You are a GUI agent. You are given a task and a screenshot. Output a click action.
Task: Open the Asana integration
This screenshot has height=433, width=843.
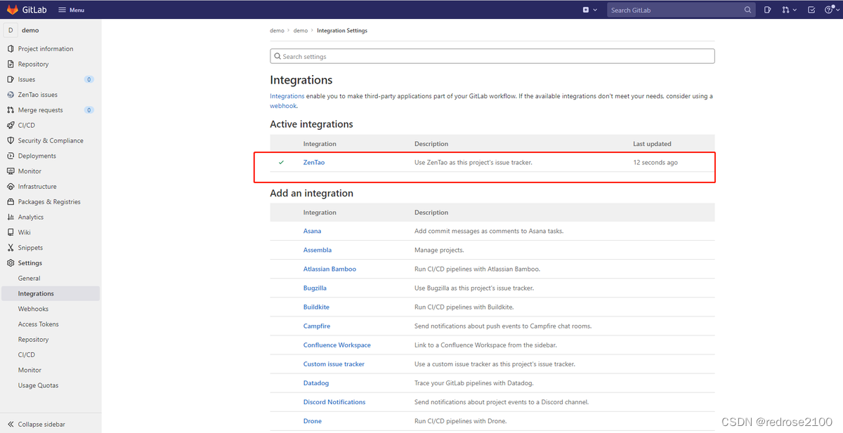point(312,231)
